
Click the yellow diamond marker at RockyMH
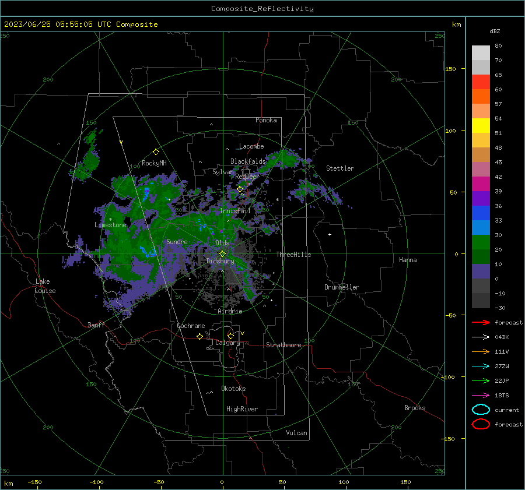pos(156,152)
